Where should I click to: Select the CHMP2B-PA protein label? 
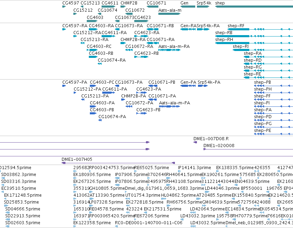[x=134, y=96]
